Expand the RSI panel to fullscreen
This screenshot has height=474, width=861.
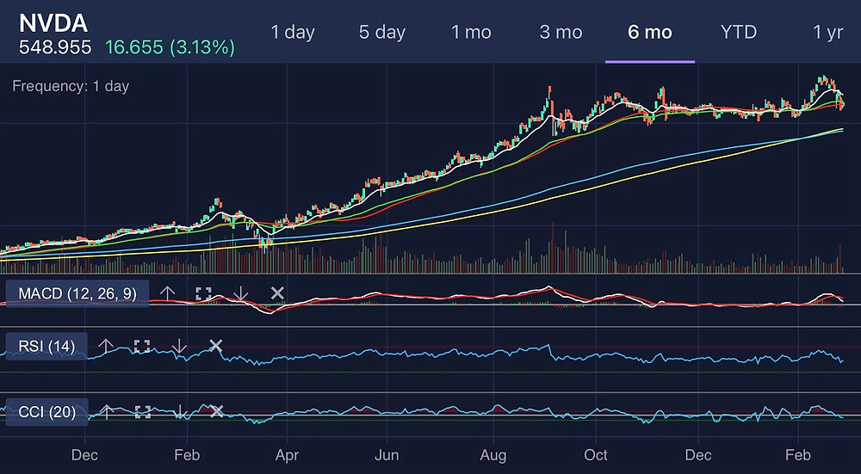coord(142,346)
